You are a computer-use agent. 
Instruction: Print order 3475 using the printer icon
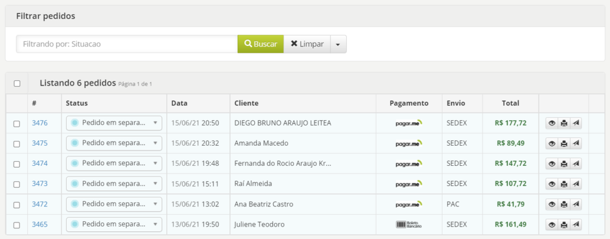[x=564, y=144]
